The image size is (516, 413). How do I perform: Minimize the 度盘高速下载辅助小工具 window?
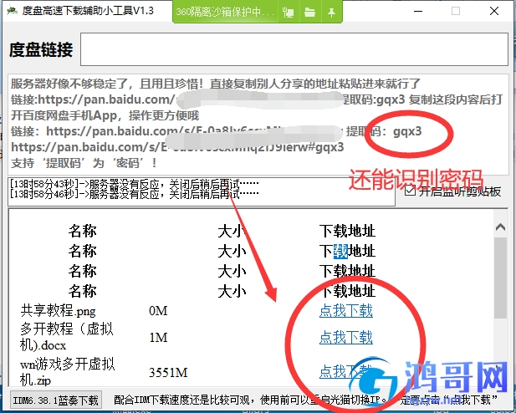(418, 11)
